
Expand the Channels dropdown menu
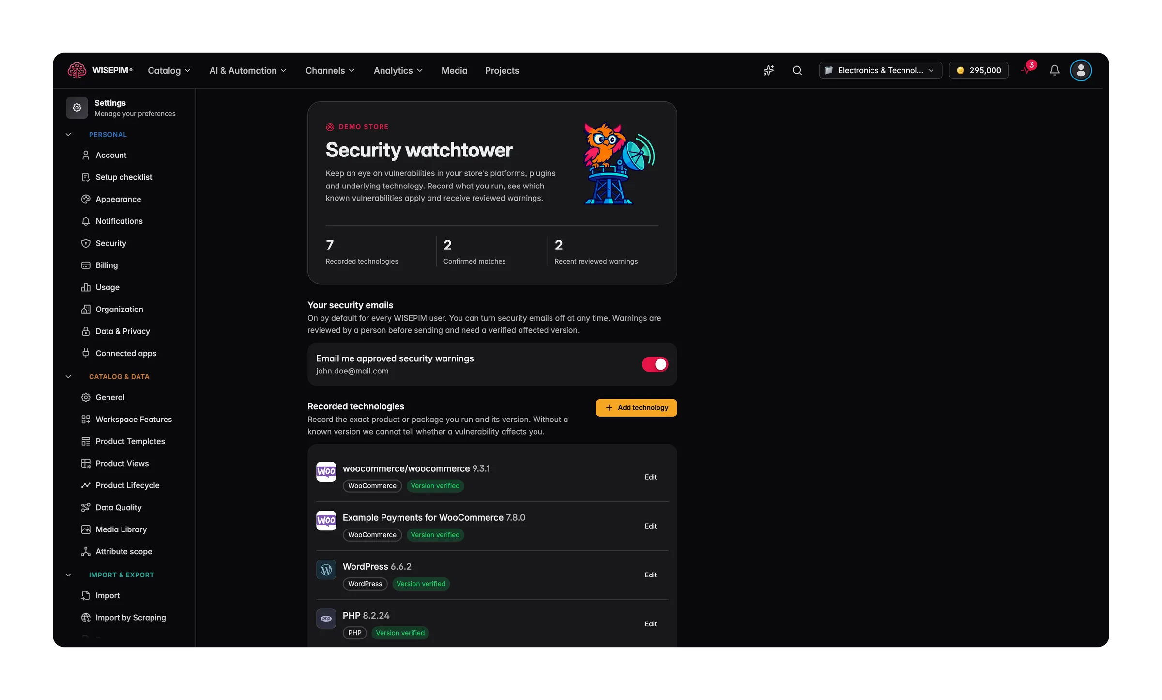tap(330, 71)
